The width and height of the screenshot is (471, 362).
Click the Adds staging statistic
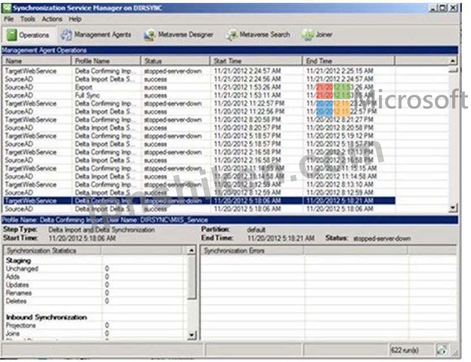tap(13, 277)
